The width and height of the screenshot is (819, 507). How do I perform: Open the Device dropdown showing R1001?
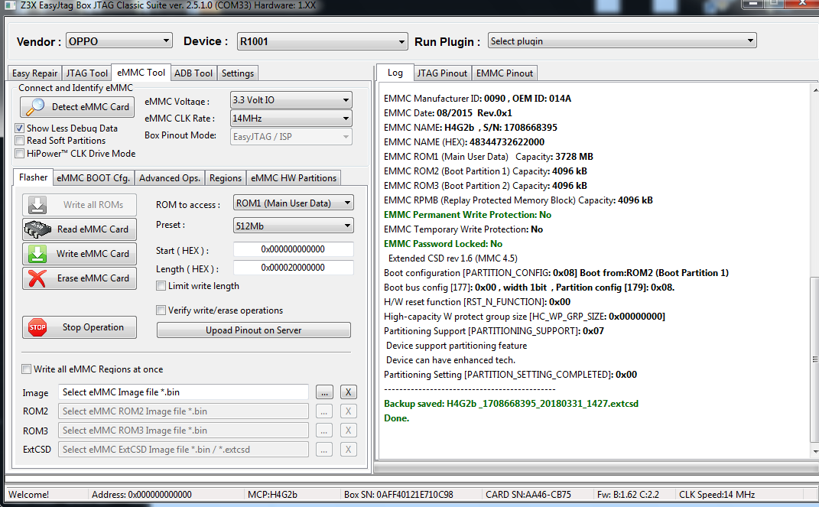pos(322,41)
